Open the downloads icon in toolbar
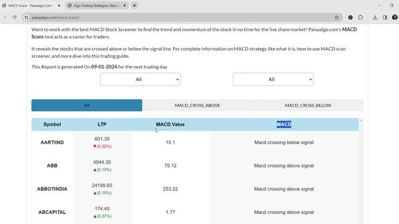Viewport: 399px width, 224px height. point(375,17)
